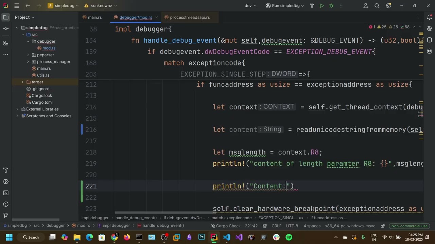
Task: Open editor tabs options menu
Action: 418,17
